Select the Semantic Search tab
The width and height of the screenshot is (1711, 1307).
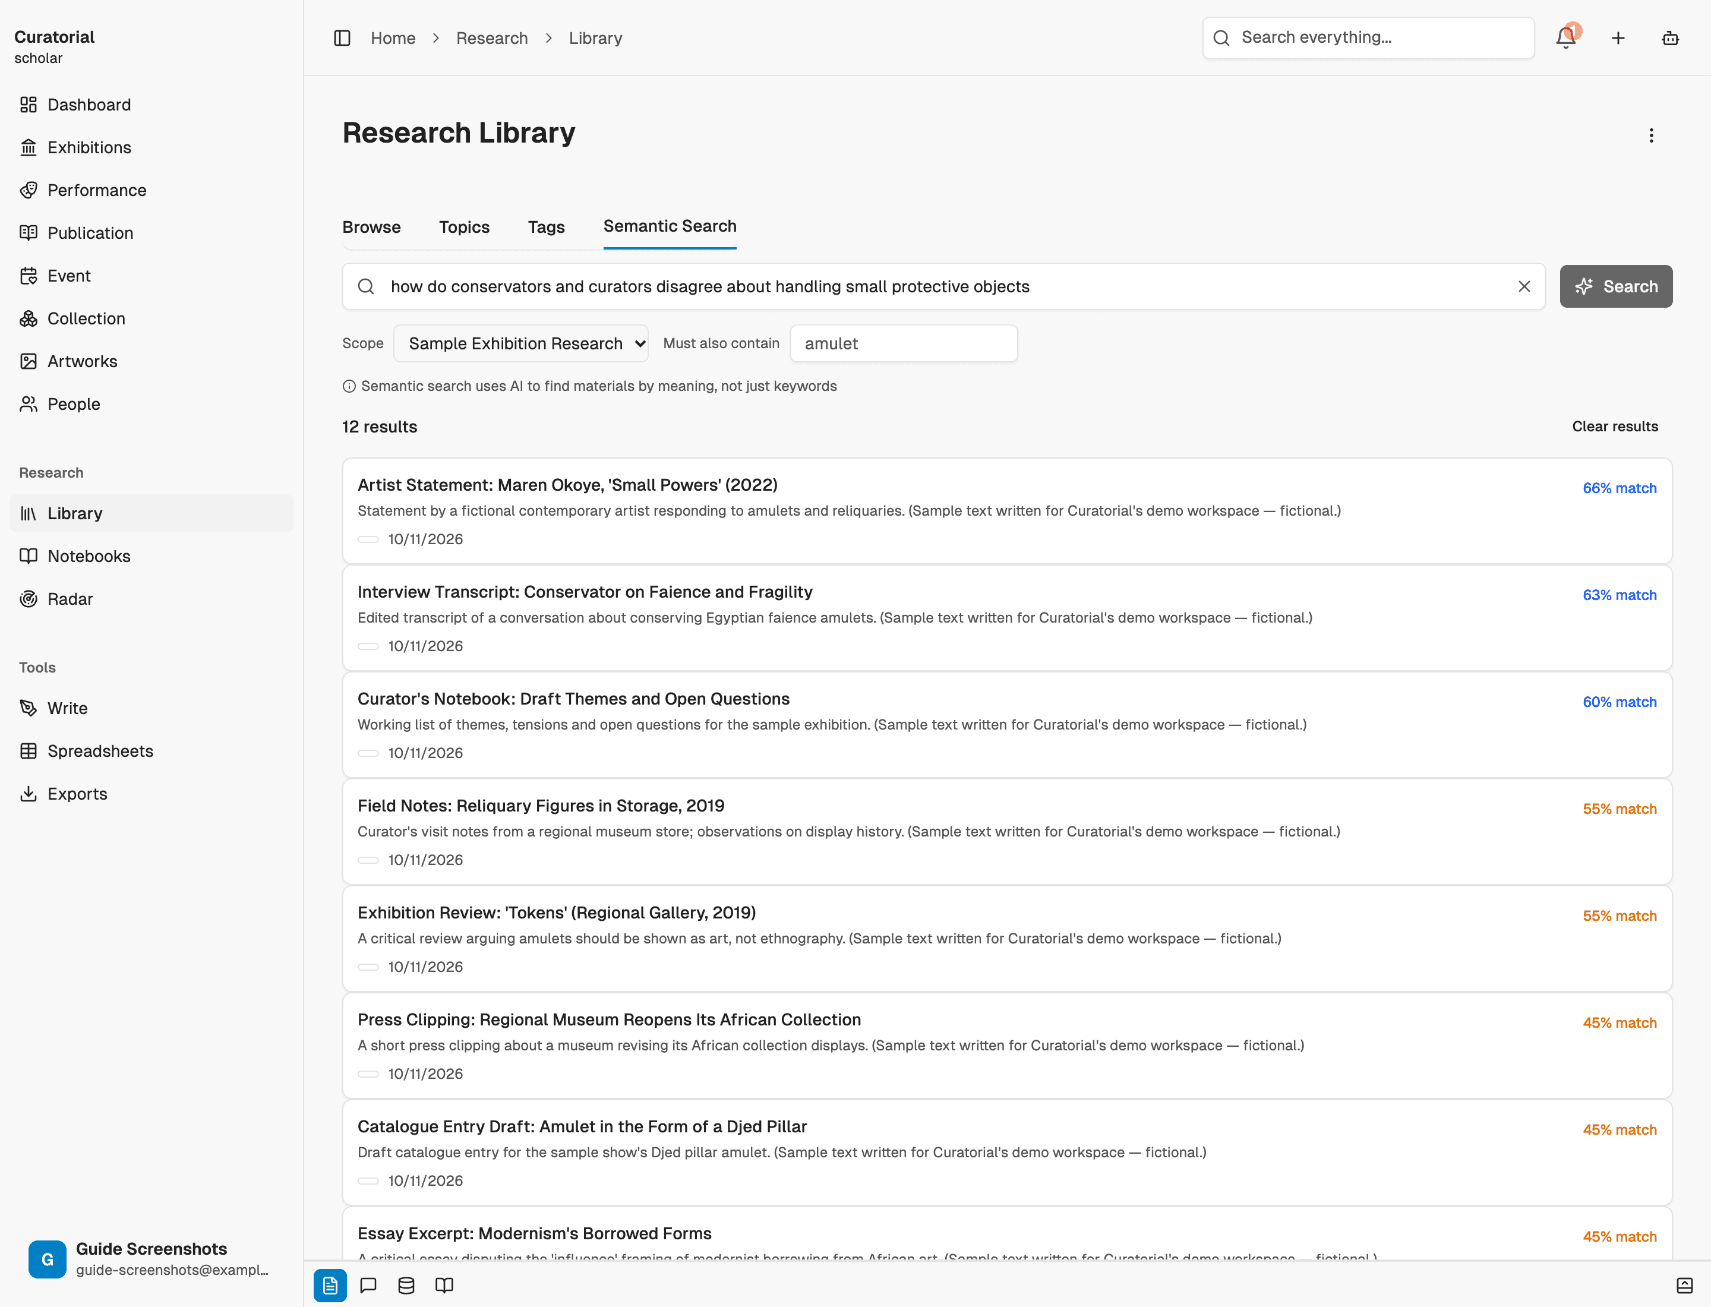click(x=670, y=226)
